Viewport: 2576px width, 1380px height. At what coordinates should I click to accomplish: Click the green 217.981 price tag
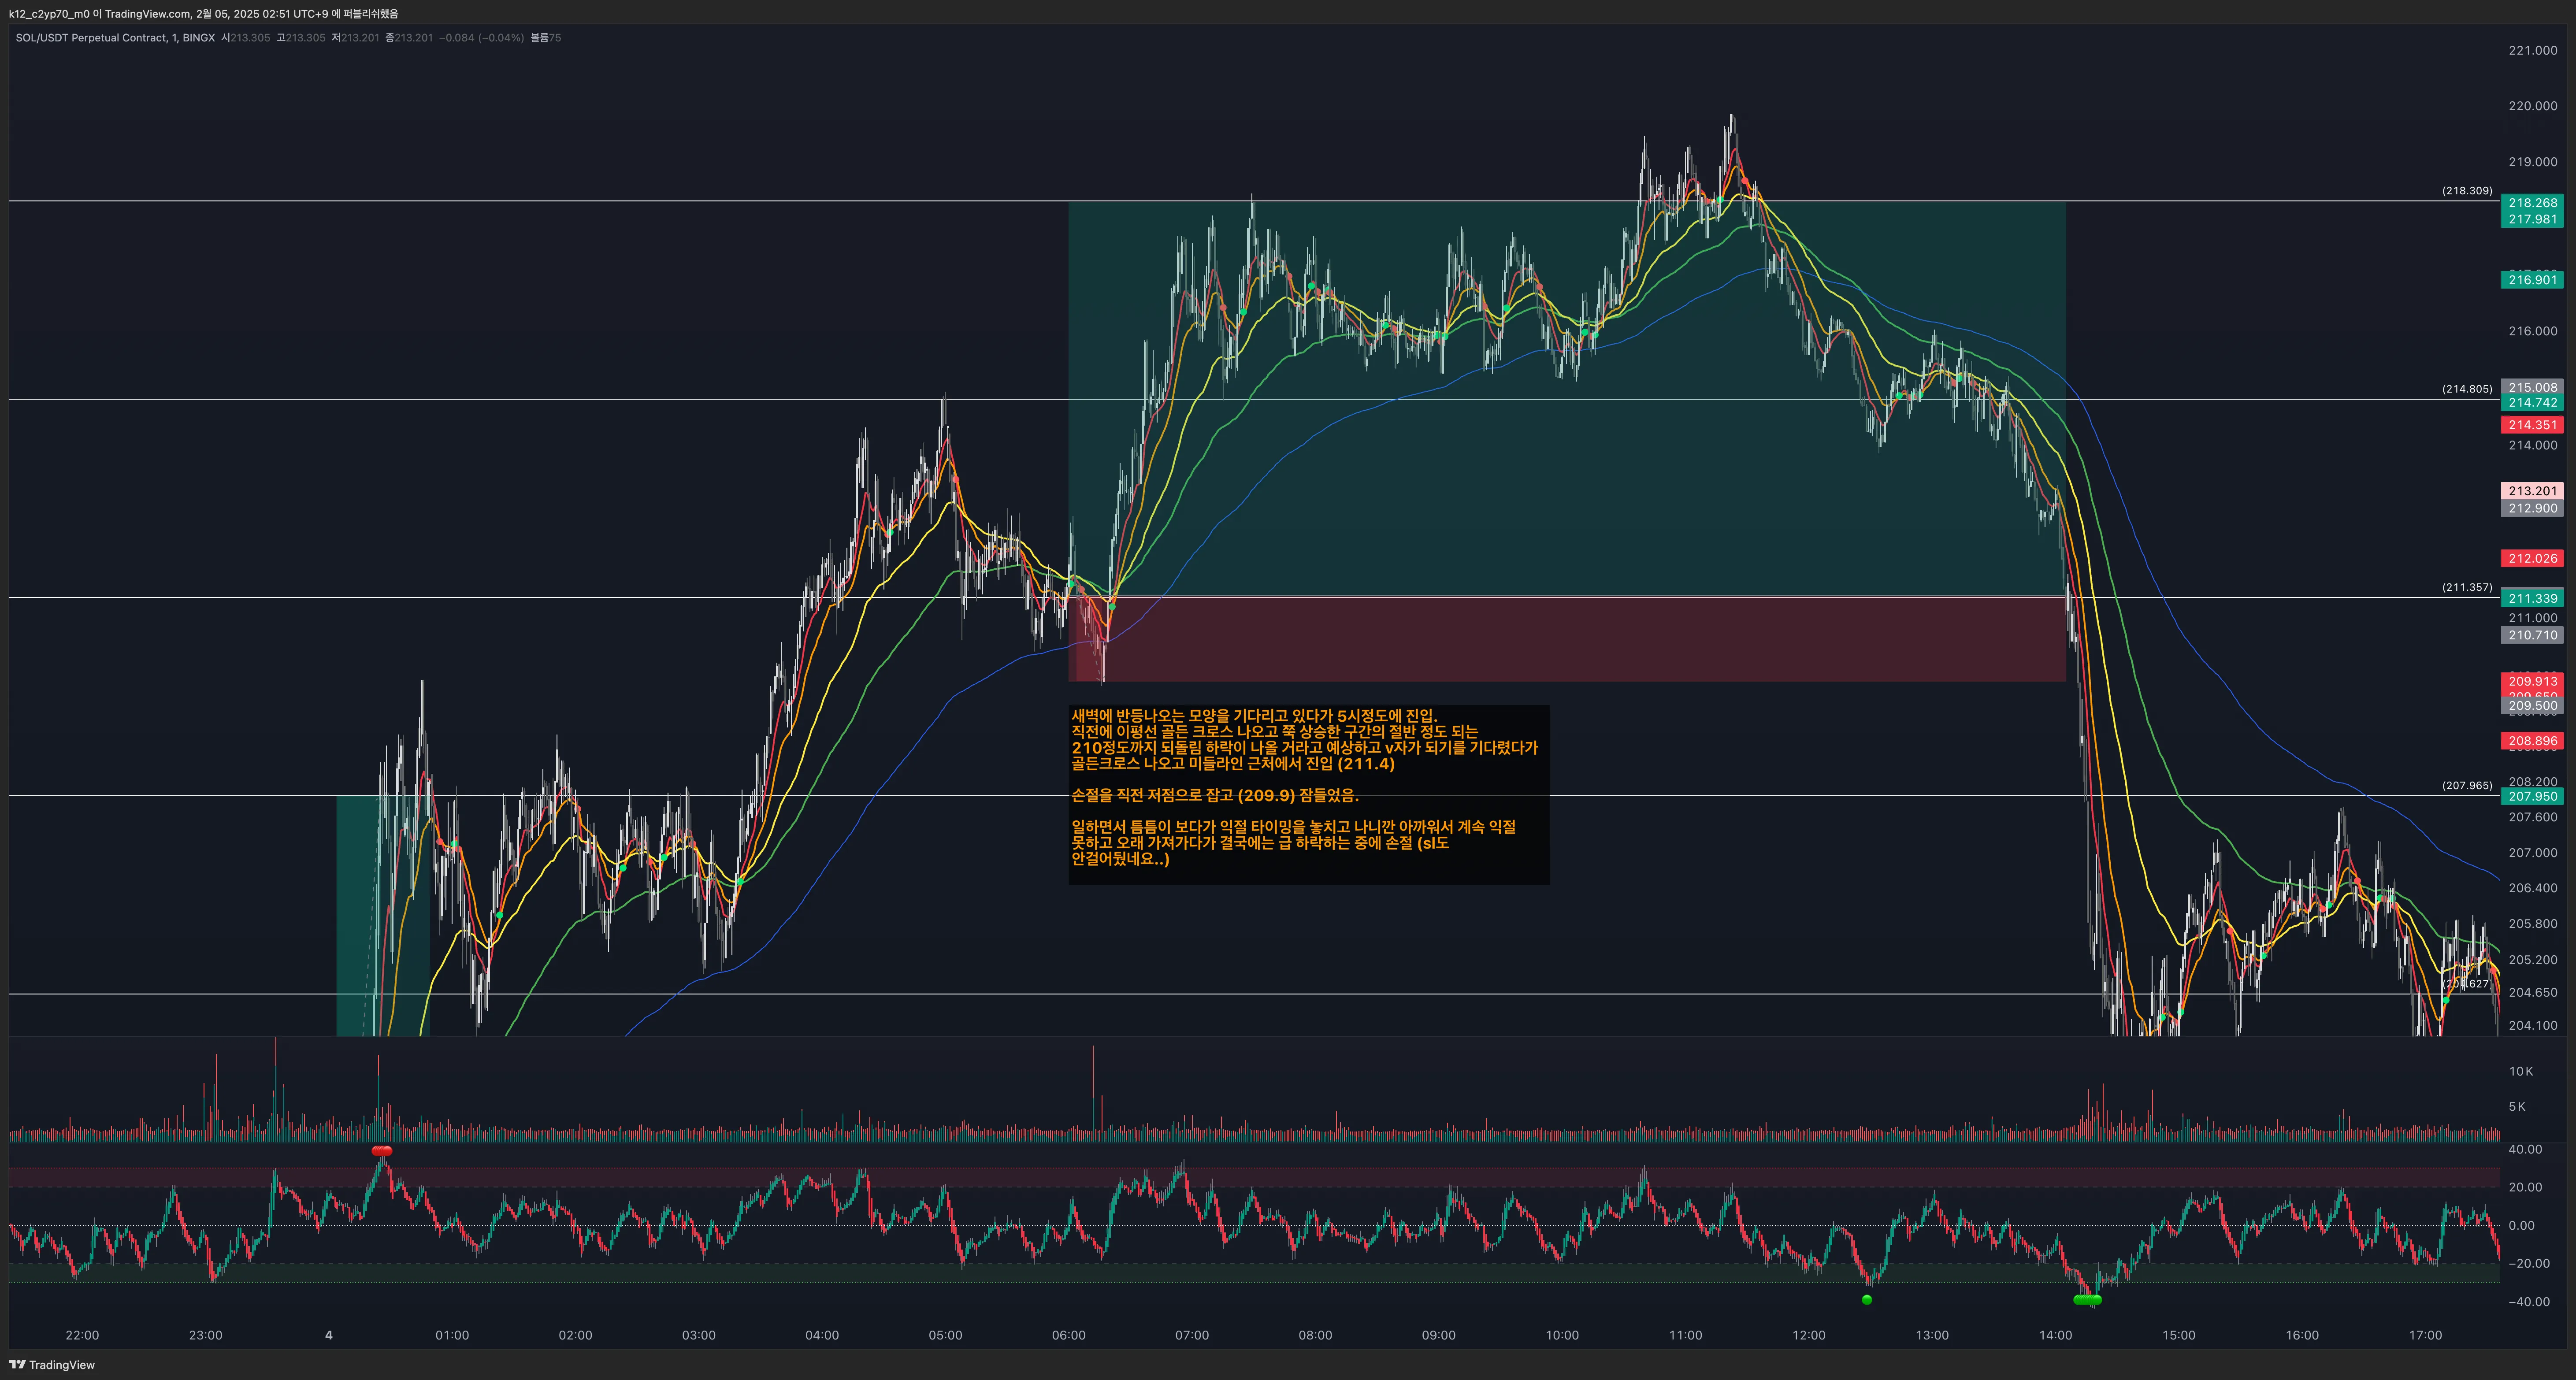[2532, 219]
